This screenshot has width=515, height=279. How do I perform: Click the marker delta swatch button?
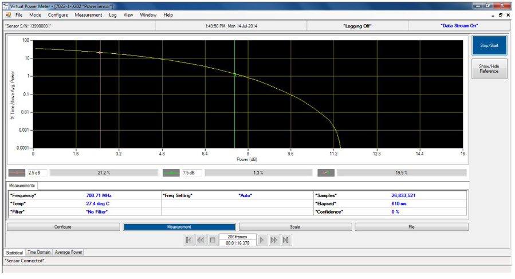click(x=326, y=172)
